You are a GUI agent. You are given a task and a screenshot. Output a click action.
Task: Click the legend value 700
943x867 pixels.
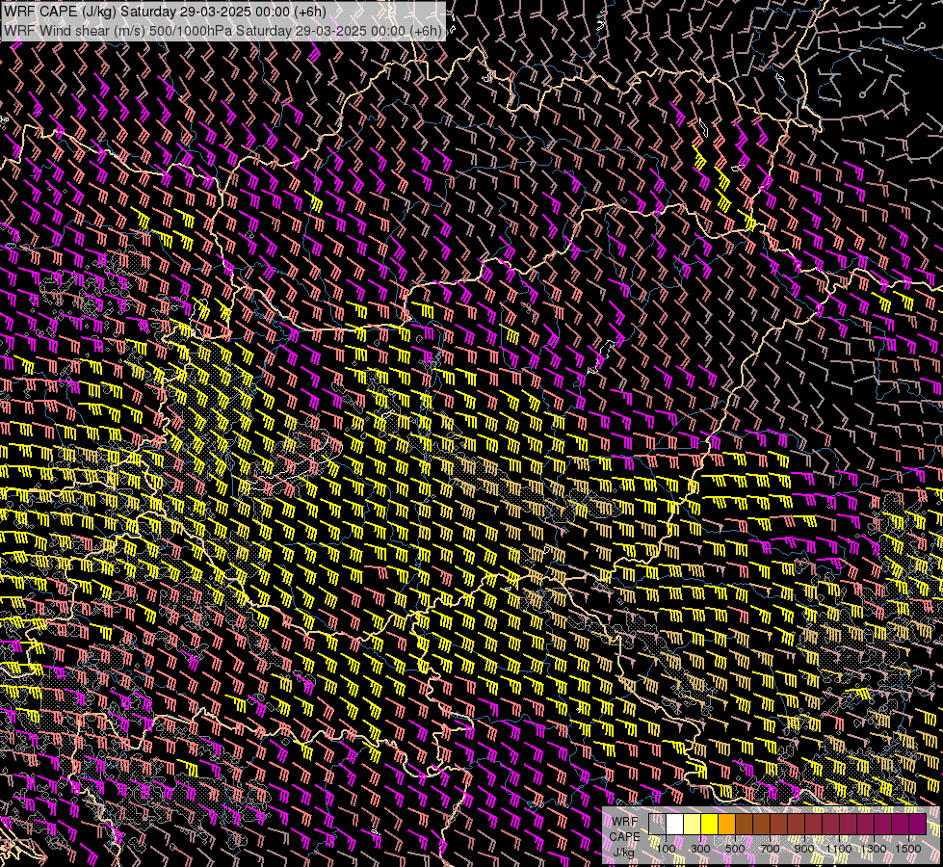[770, 849]
